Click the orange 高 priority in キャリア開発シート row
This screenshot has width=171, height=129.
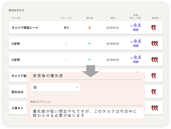89,28
